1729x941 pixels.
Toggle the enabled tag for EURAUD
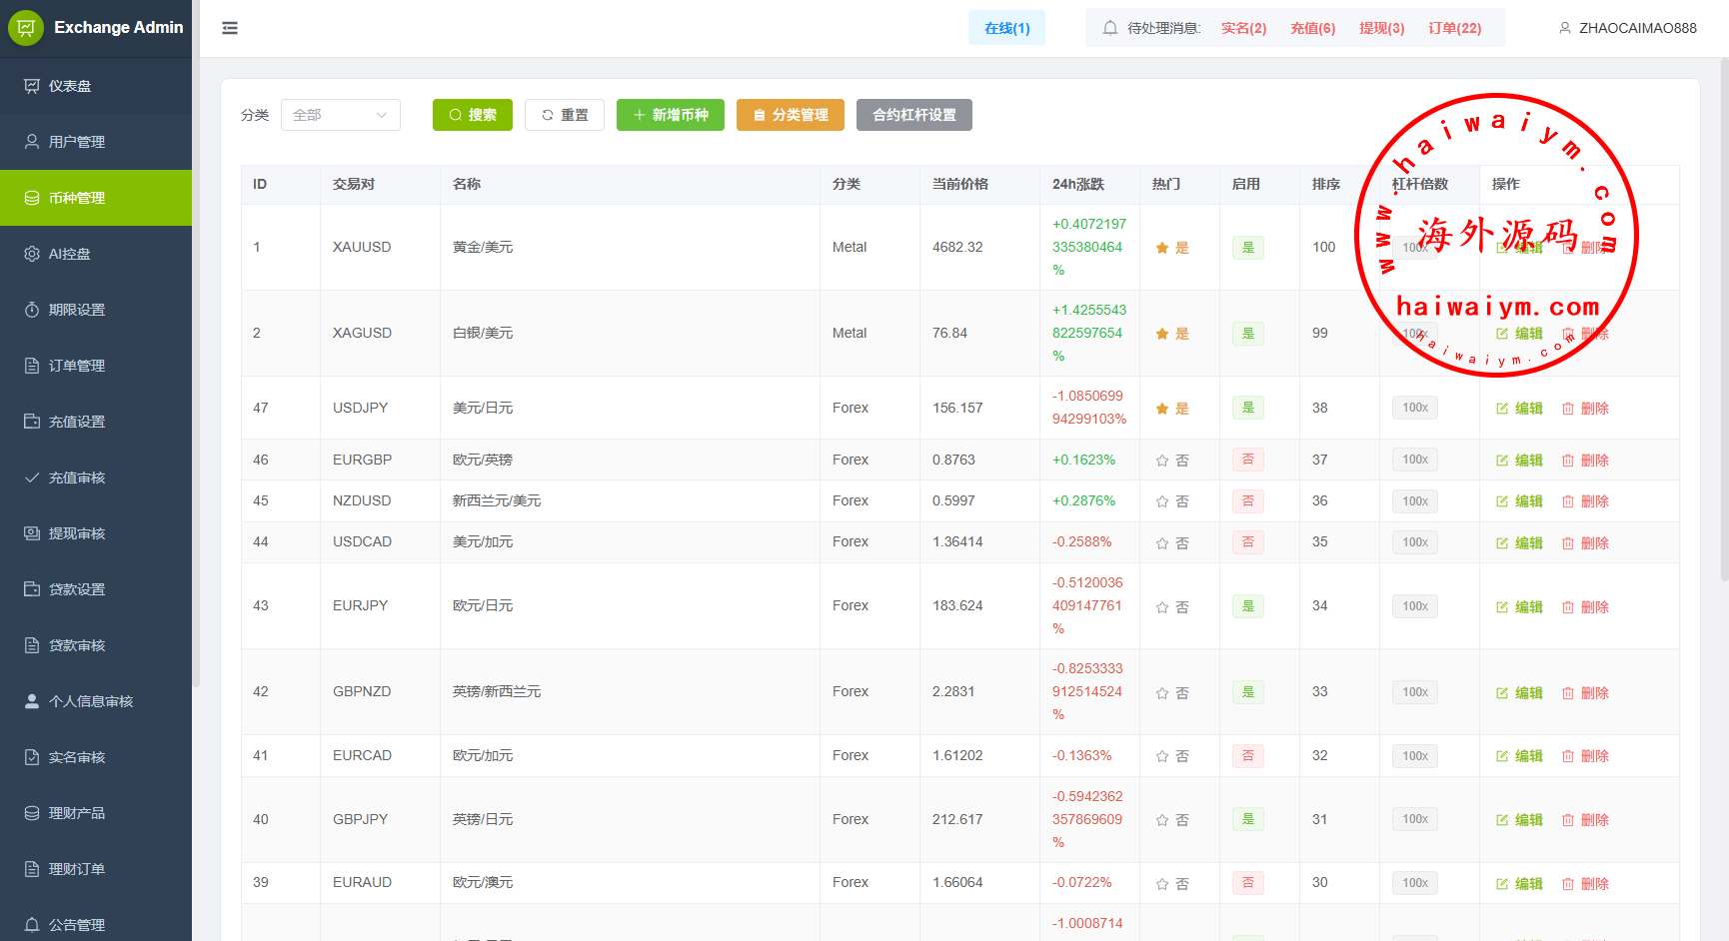[1248, 883]
